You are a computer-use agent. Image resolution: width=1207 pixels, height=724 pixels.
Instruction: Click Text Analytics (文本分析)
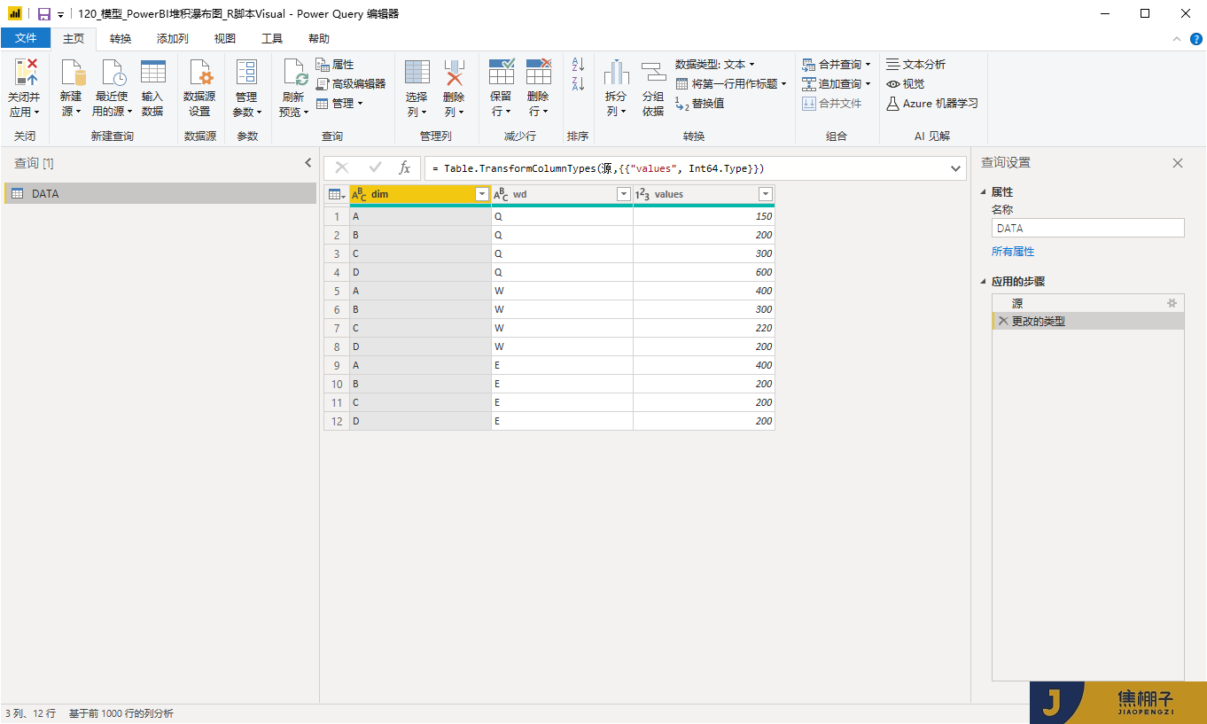click(916, 65)
